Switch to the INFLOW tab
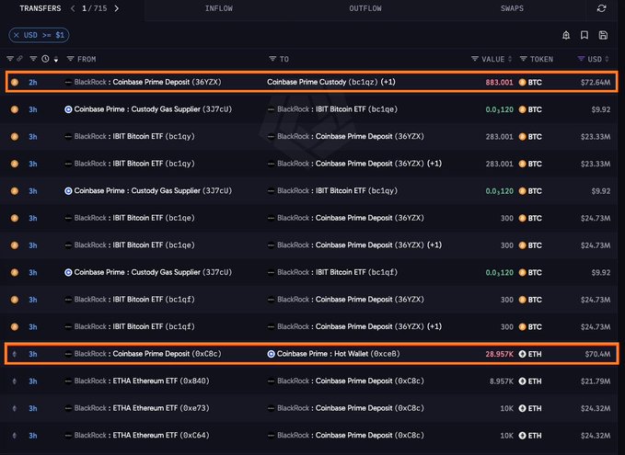This screenshot has width=625, height=455. [219, 8]
